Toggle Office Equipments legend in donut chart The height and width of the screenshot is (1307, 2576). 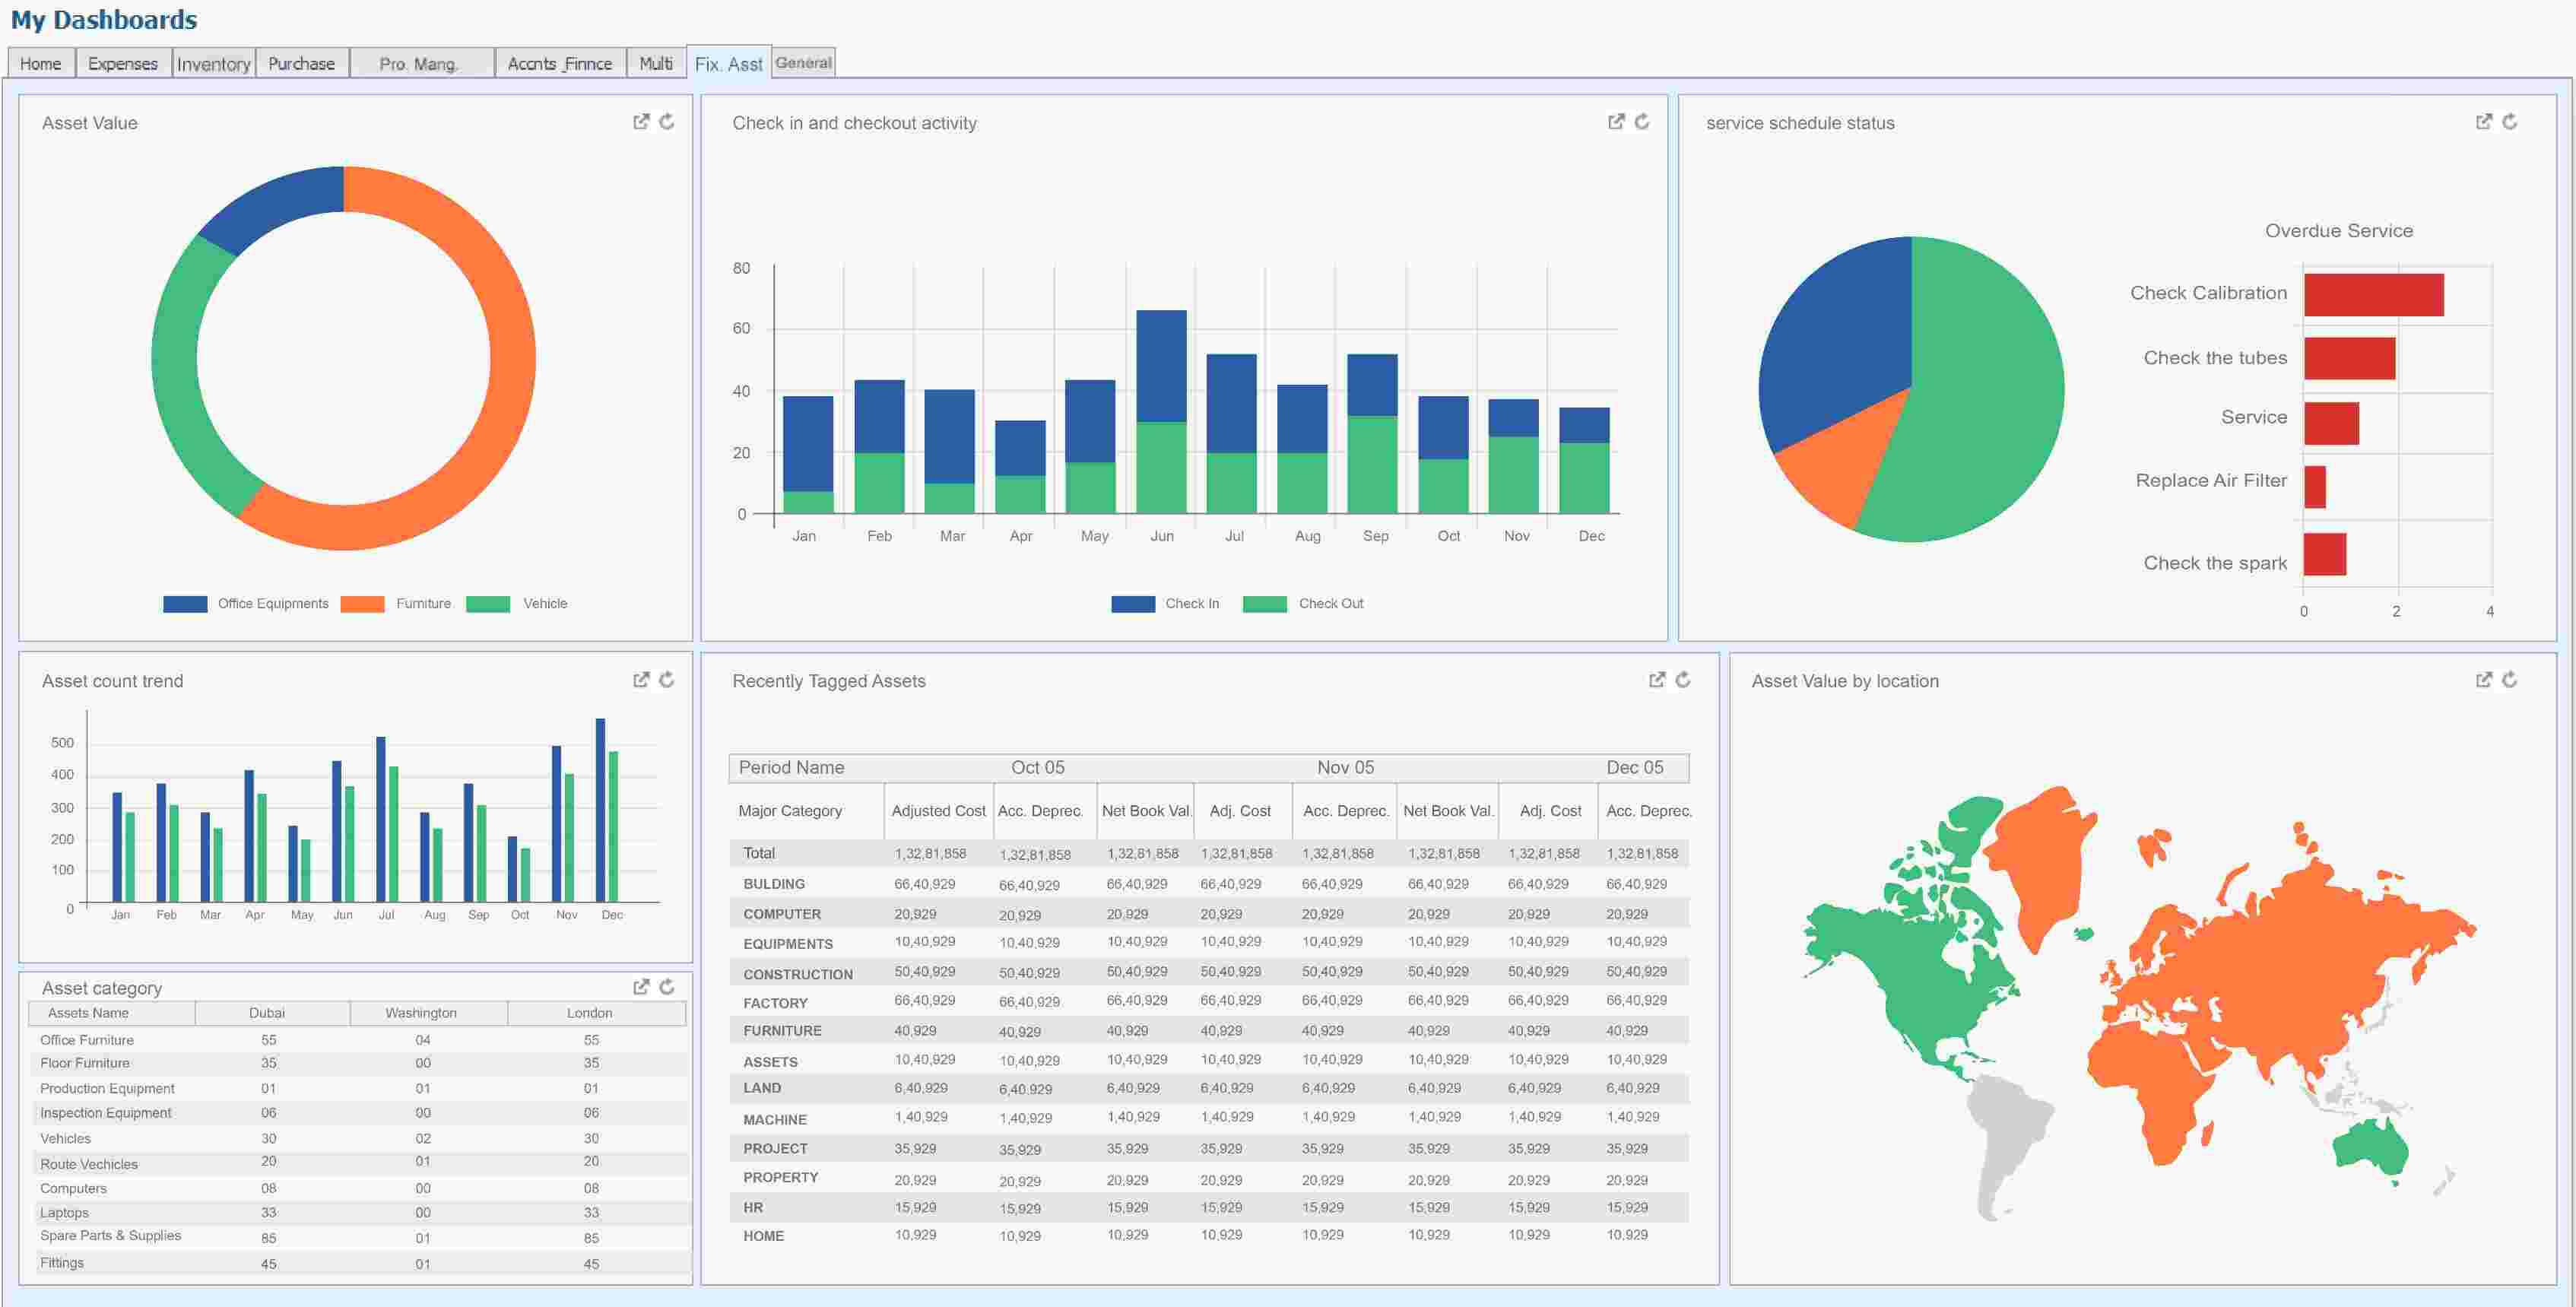272,604
